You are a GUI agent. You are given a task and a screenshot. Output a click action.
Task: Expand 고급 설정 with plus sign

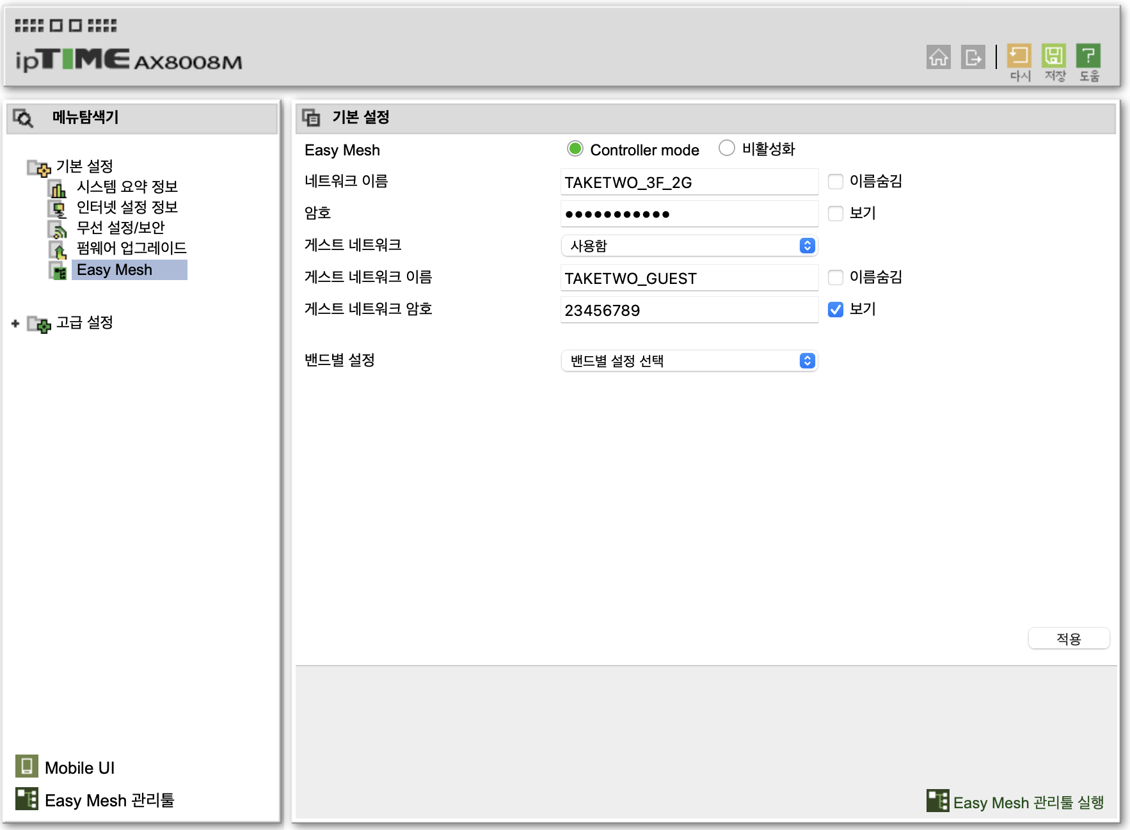[x=15, y=324]
